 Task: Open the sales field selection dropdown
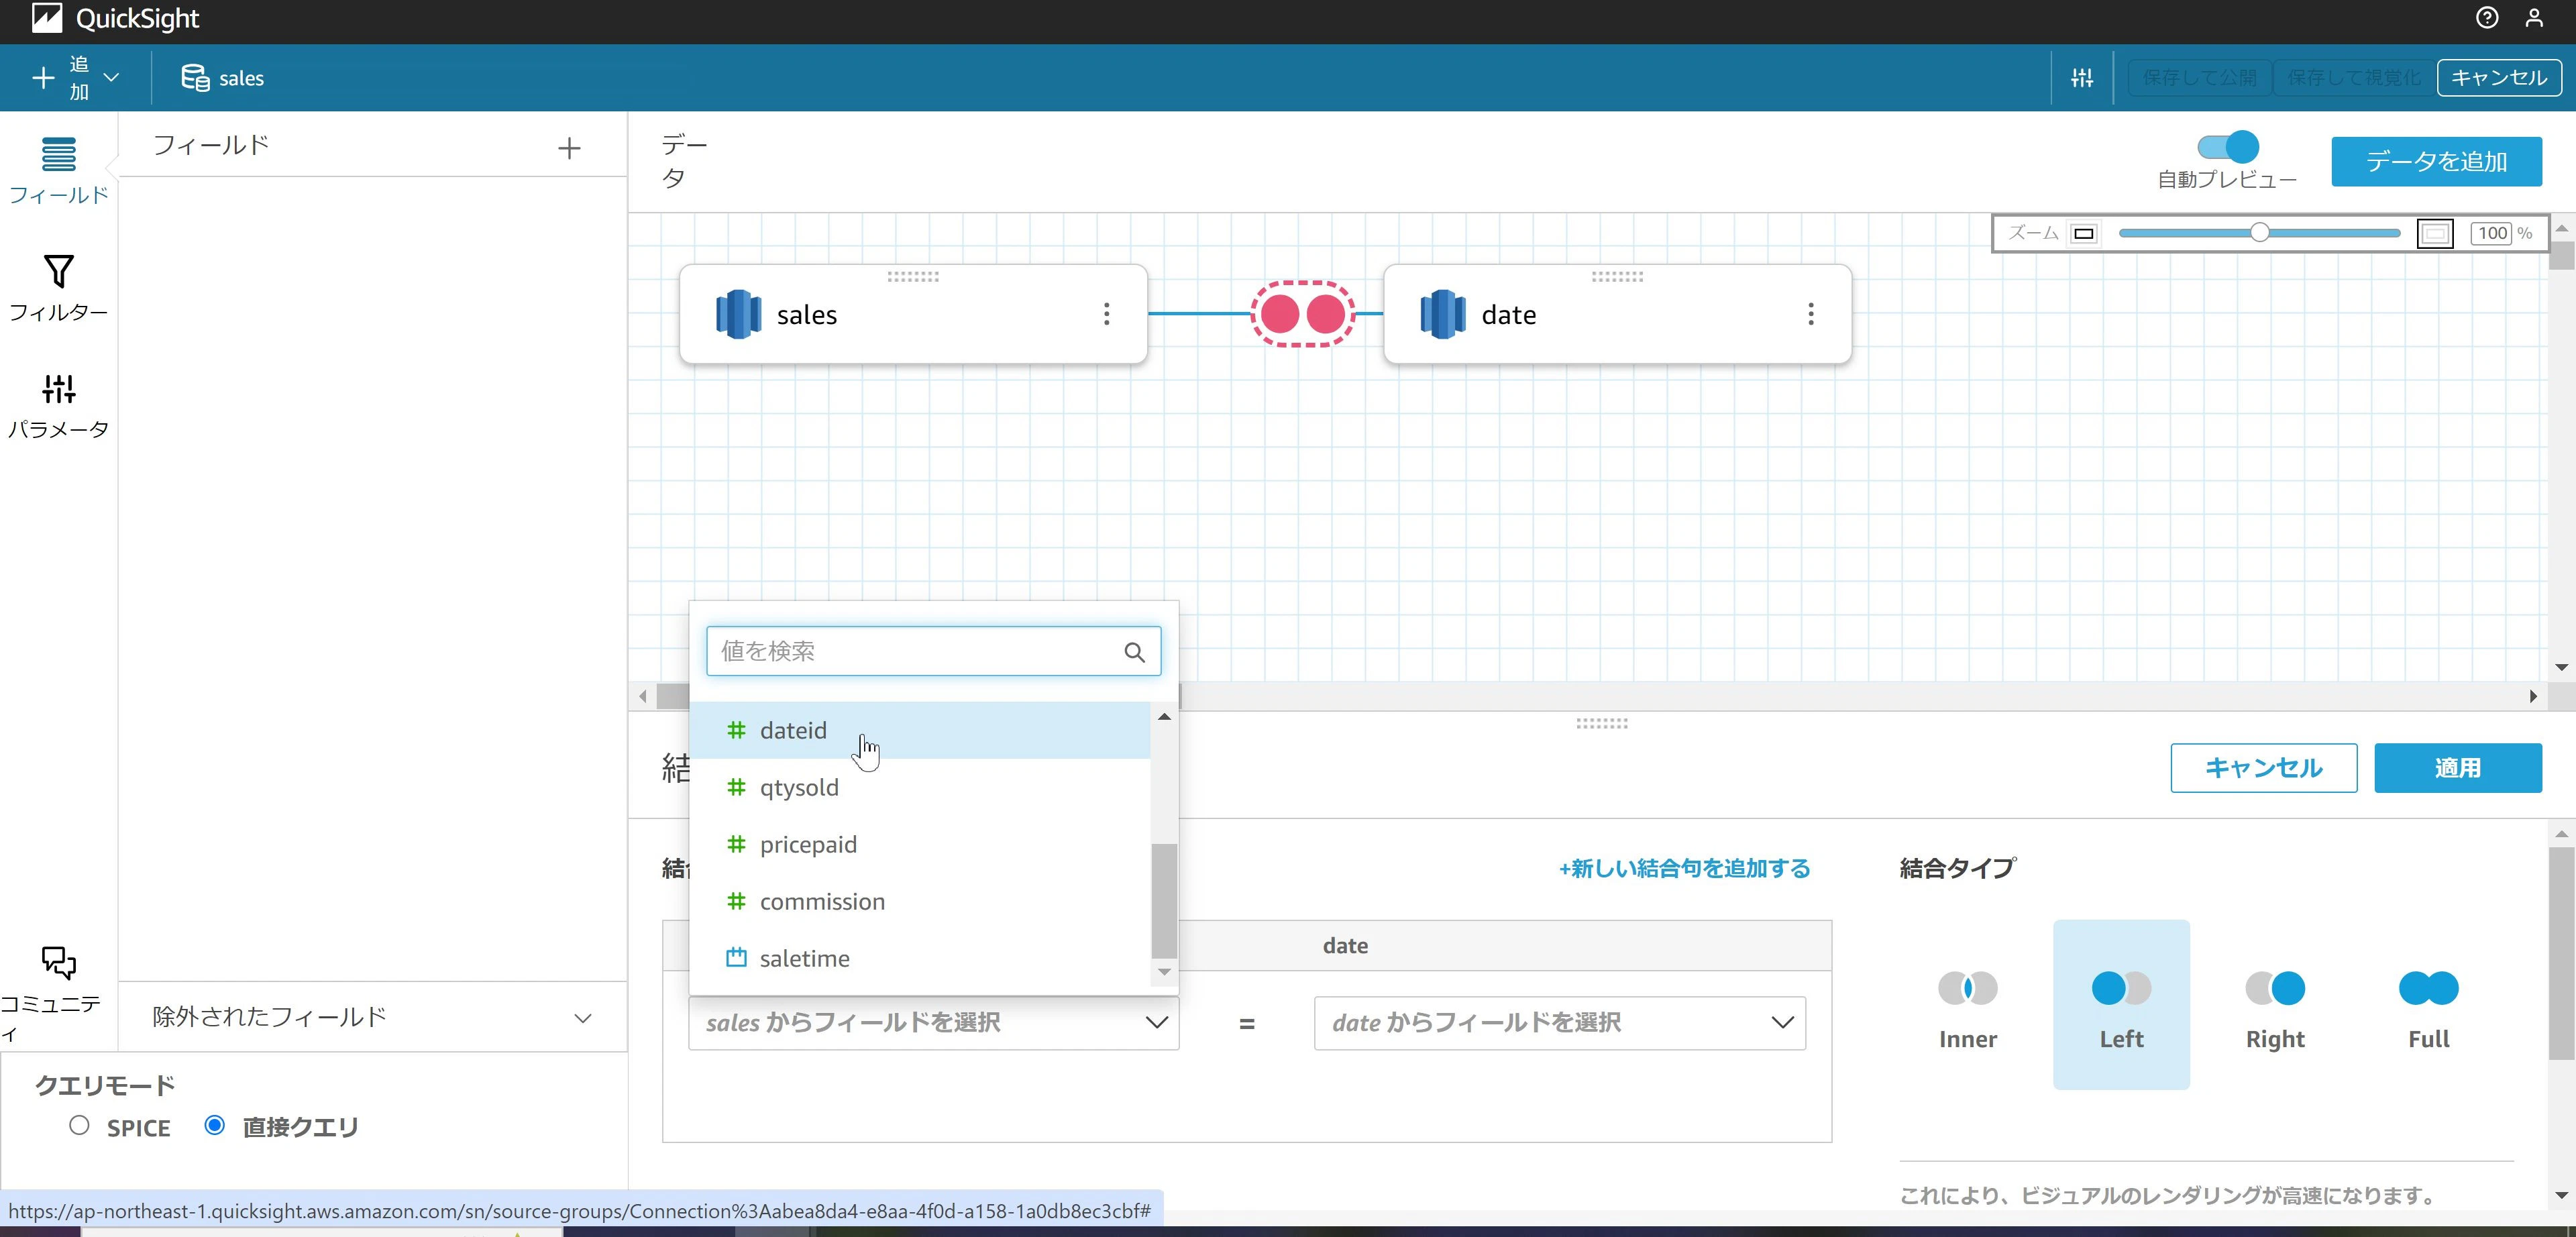click(934, 1022)
